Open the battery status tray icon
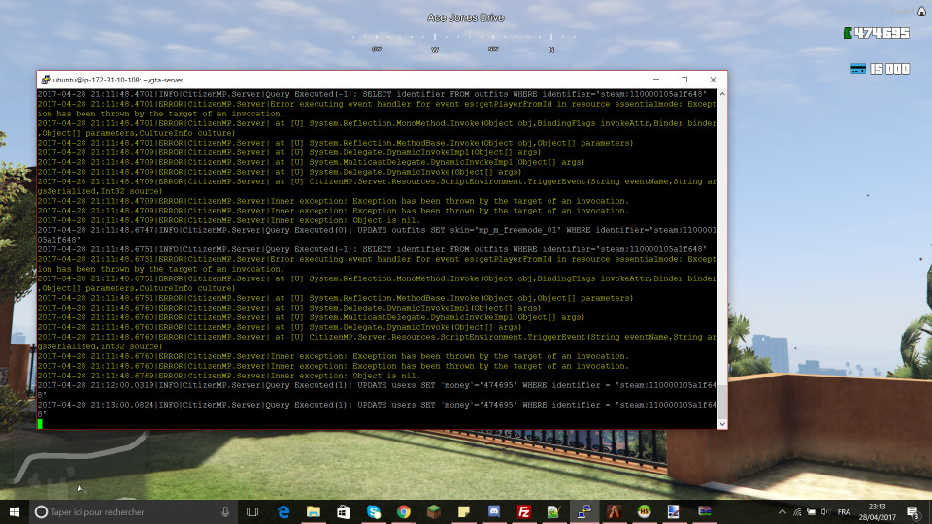Viewport: 932px width, 524px height. click(x=812, y=512)
